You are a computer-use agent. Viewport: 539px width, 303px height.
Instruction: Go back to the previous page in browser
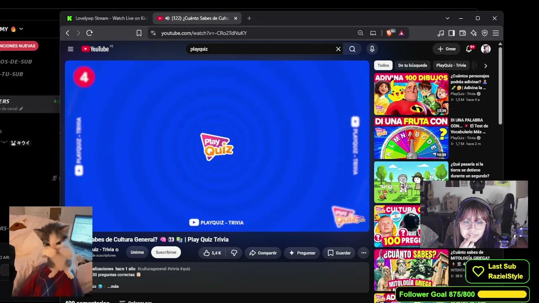(x=67, y=33)
